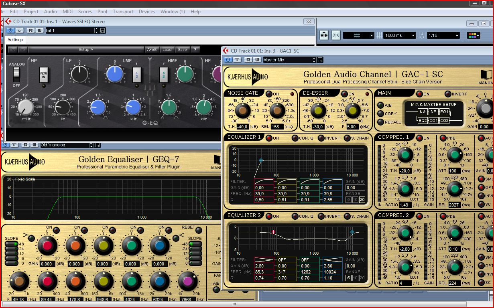Open the Devices menu
This screenshot has width=494, height=308.
tap(147, 12)
